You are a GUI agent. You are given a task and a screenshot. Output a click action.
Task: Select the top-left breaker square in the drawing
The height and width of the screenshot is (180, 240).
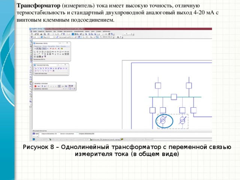tap(158, 85)
